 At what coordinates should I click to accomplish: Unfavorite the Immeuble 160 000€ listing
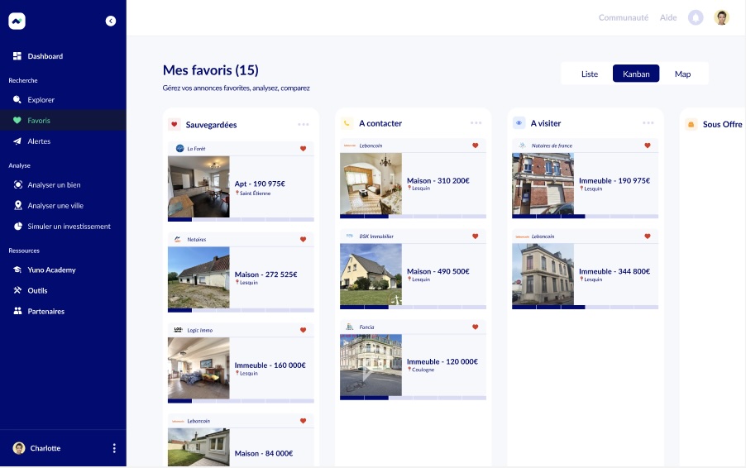pyautogui.click(x=303, y=330)
